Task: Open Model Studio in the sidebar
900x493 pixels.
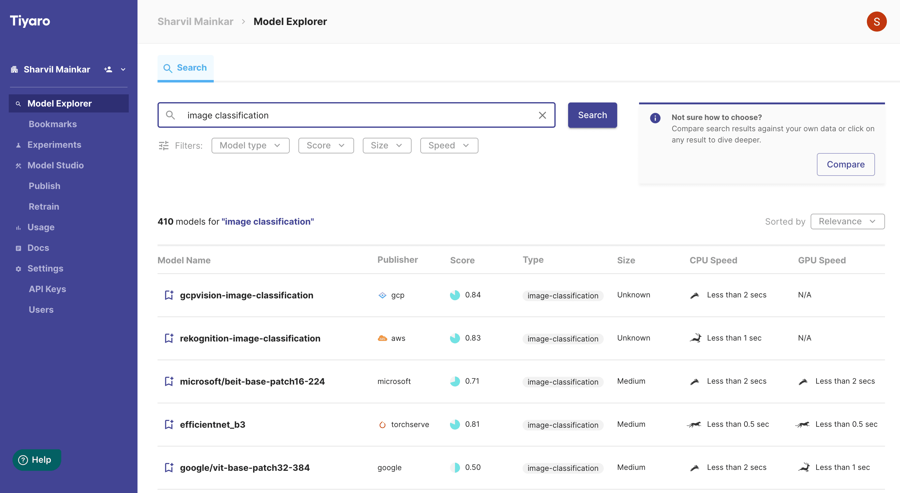Action: click(x=56, y=165)
